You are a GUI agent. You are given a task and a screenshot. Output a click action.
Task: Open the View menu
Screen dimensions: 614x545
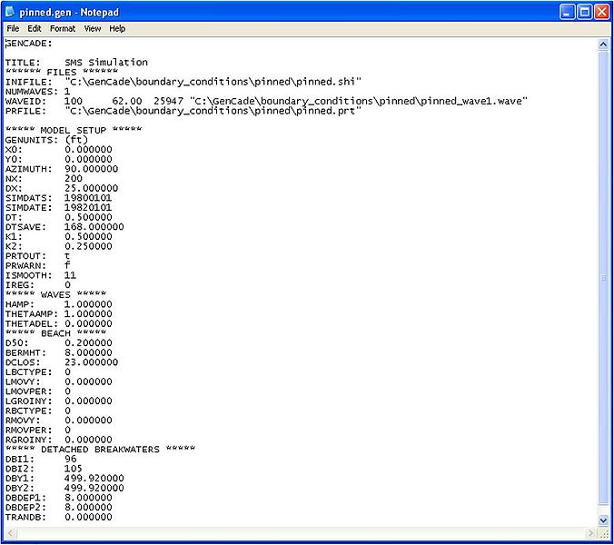[x=93, y=28]
